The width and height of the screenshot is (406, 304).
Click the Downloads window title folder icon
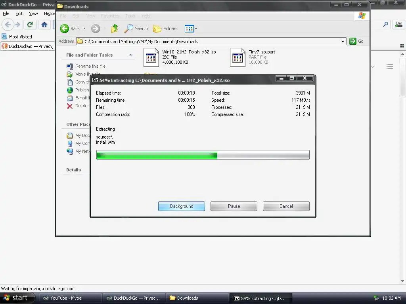tap(60, 6)
